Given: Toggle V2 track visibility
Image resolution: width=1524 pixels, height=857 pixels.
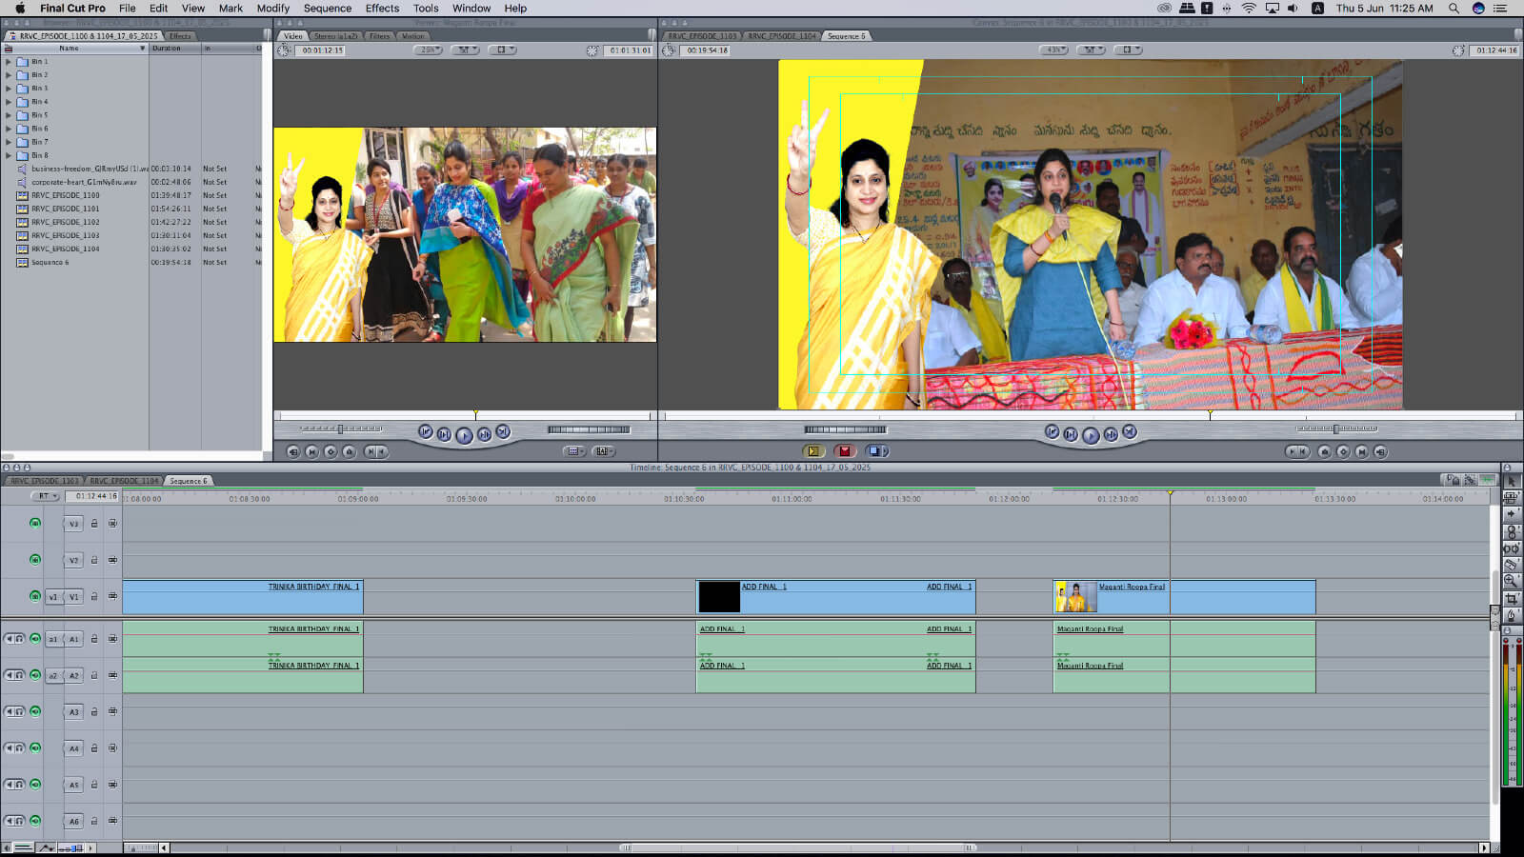Looking at the screenshot, I should (35, 560).
